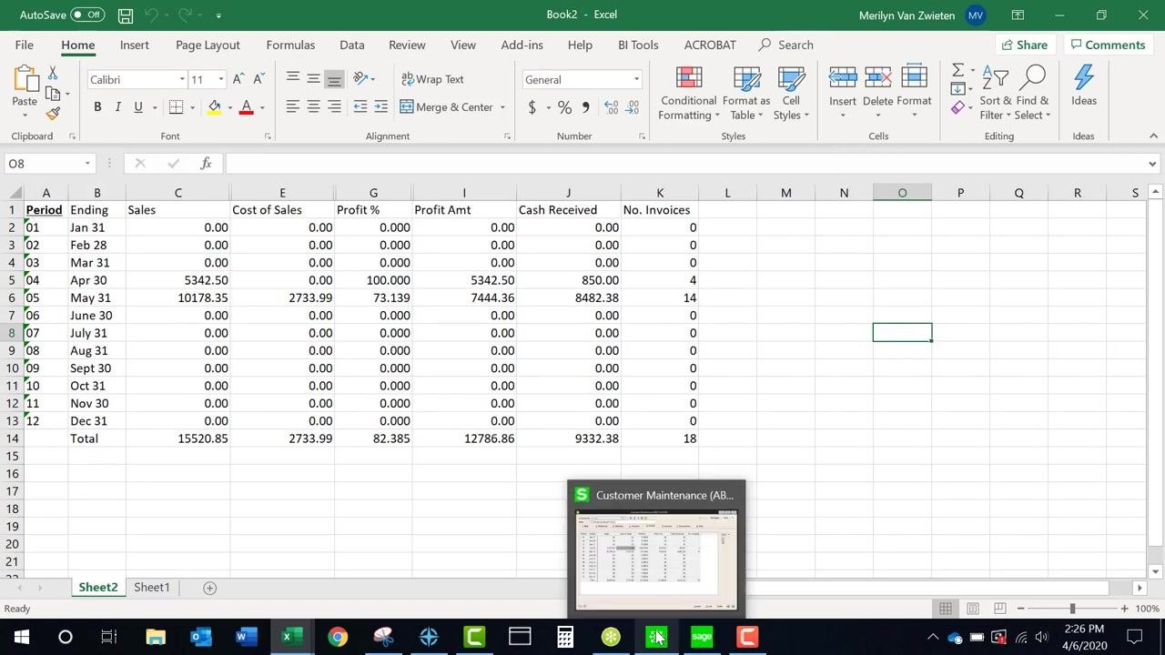
Task: Click Percent Style icon
Action: coord(565,107)
